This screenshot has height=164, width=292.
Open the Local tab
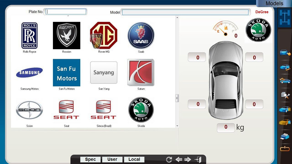click(x=134, y=159)
